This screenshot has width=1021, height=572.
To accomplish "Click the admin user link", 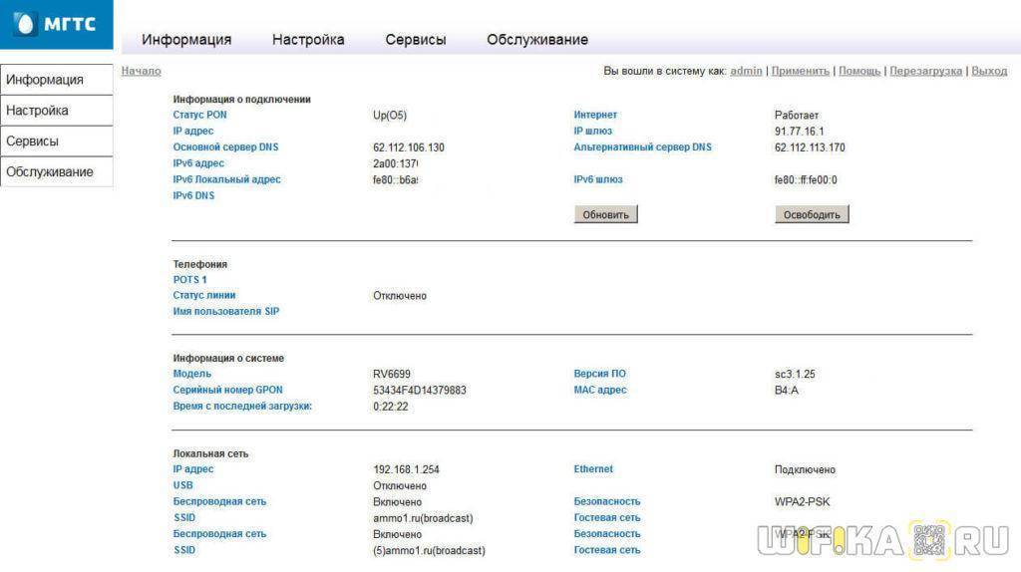I will (746, 71).
